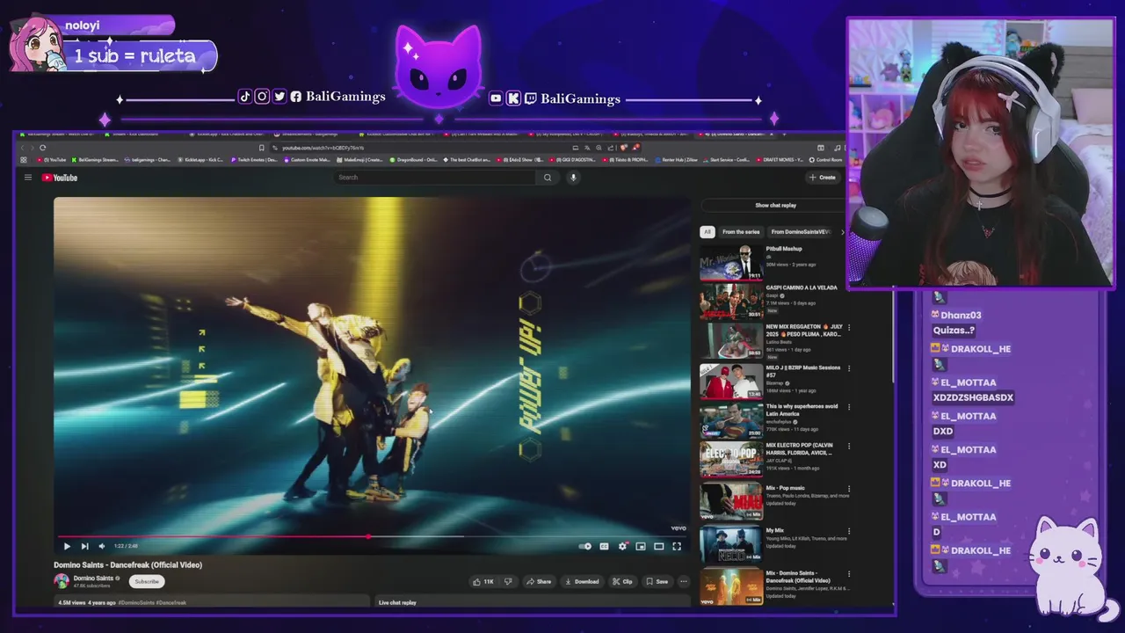Share the Dancefreak video

(539, 581)
